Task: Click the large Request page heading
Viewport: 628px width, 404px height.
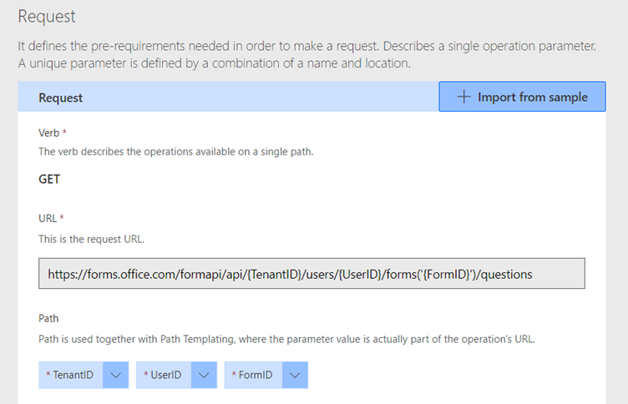Action: coord(47,17)
